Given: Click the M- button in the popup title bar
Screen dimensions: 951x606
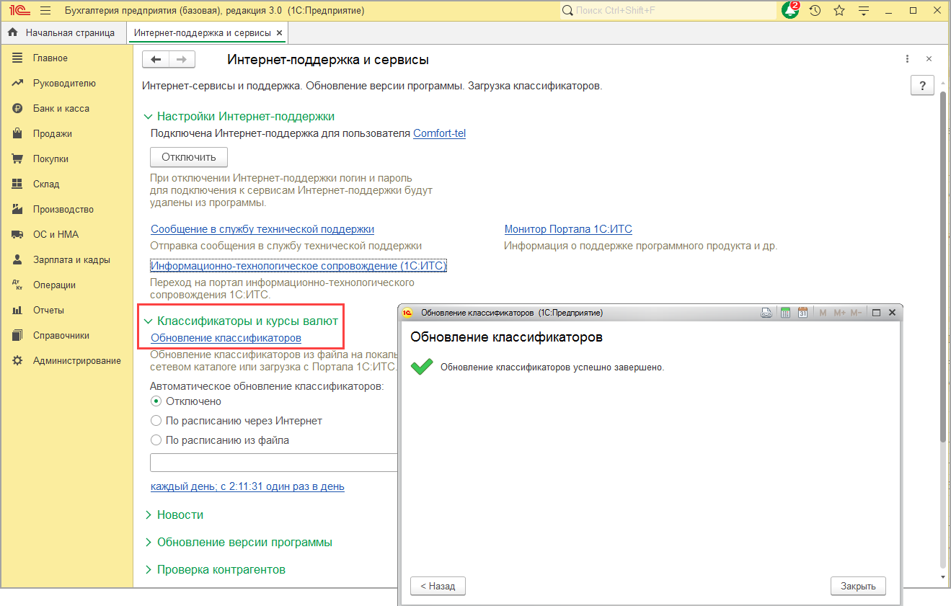Looking at the screenshot, I should pyautogui.click(x=856, y=313).
